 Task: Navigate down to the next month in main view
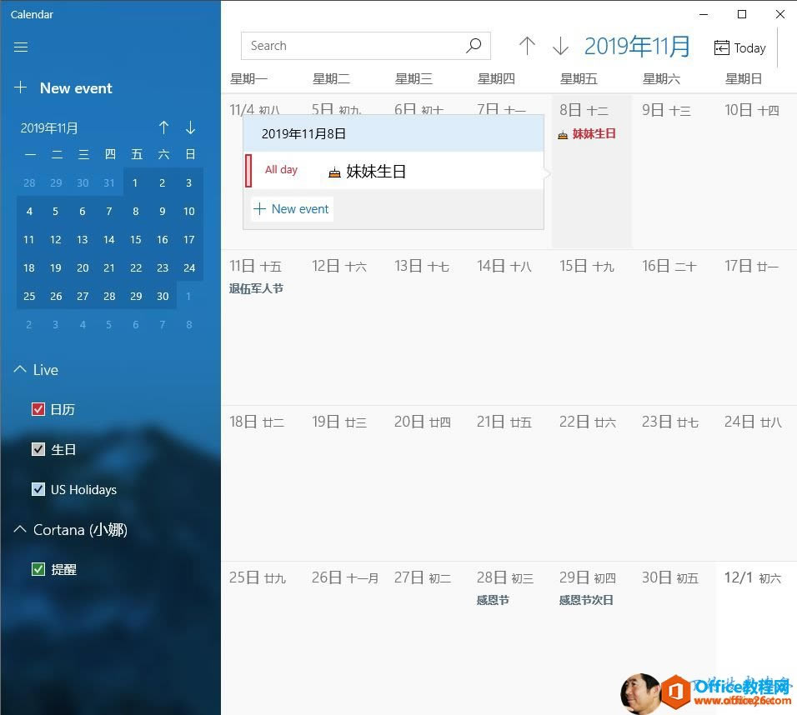pos(560,46)
